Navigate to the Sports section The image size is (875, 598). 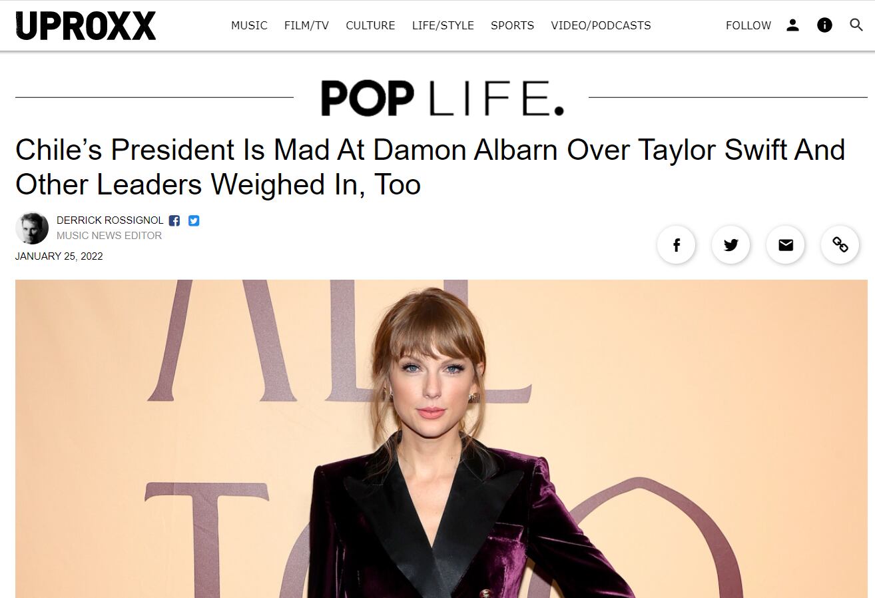(512, 25)
